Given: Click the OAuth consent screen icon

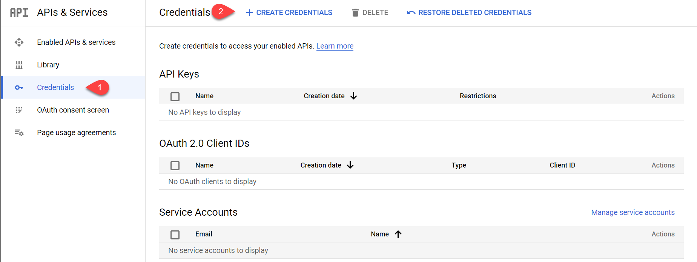Looking at the screenshot, I should [x=19, y=110].
